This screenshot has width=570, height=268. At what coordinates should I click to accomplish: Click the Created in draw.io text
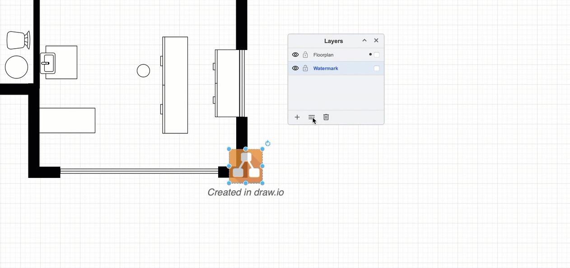coord(246,192)
